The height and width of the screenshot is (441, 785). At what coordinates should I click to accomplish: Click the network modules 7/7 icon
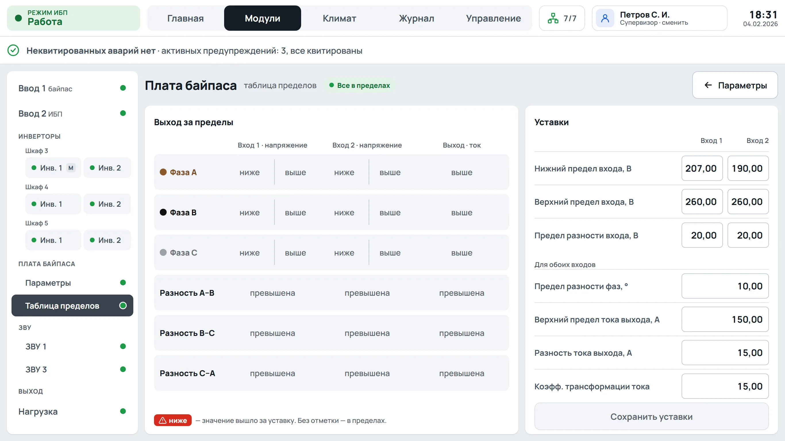553,18
